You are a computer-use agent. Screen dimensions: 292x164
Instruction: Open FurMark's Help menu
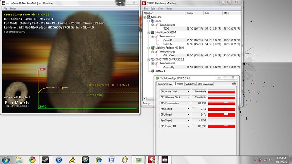coord(13,9)
